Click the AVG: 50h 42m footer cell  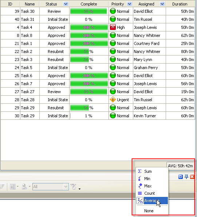pyautogui.click(x=180, y=165)
